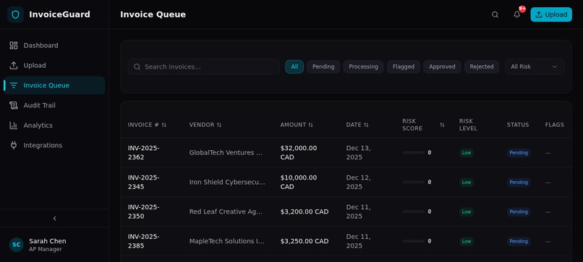This screenshot has width=583, height=262.
Task: Sort by Date column arrows
Action: 366,125
